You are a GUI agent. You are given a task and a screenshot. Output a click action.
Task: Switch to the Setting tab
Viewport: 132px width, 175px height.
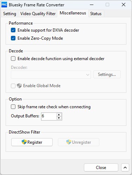9,14
